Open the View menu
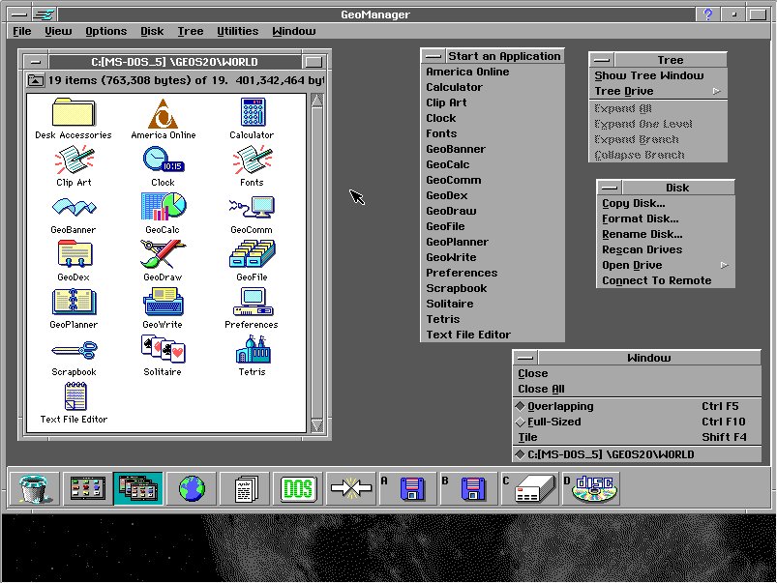 coord(58,31)
